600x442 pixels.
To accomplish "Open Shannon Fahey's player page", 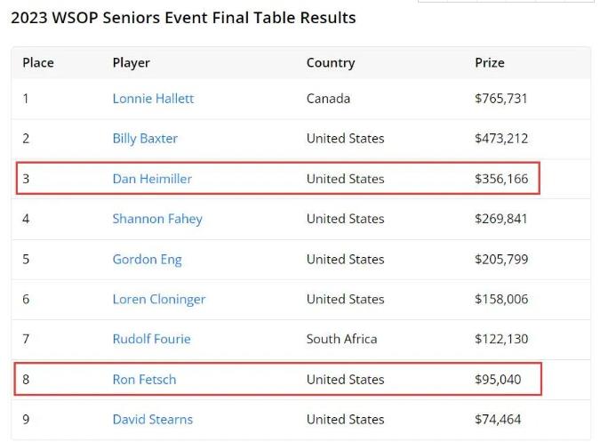I will 157,219.
